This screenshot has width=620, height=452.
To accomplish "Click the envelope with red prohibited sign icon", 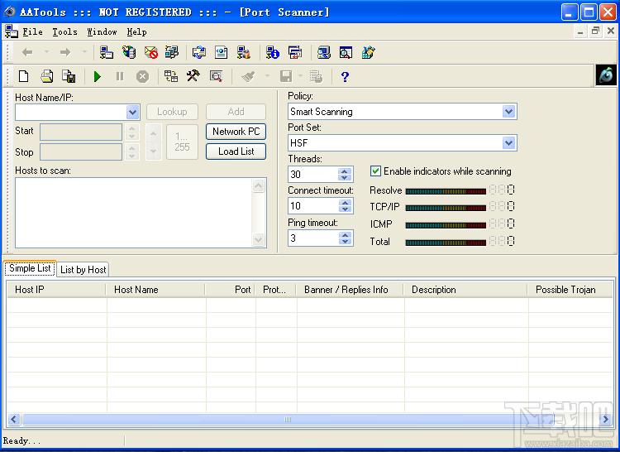I will pyautogui.click(x=150, y=52).
